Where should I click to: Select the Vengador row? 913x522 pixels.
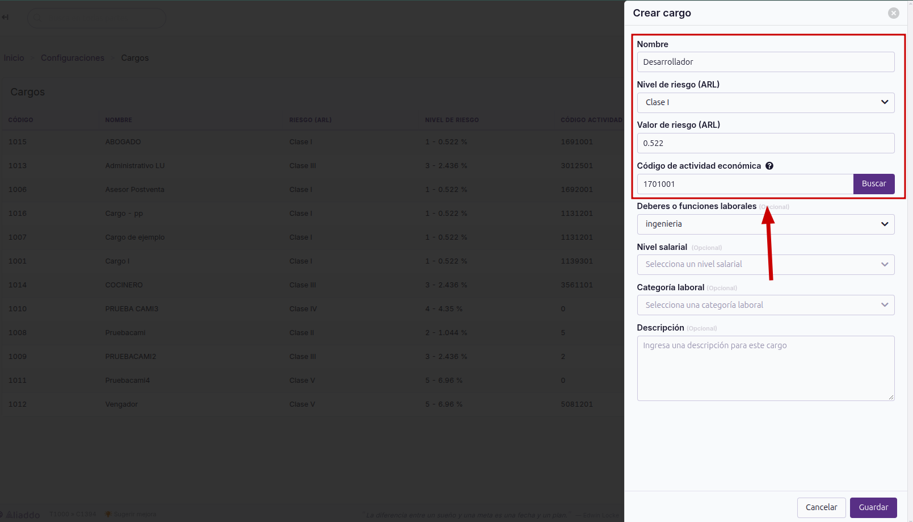(312, 404)
